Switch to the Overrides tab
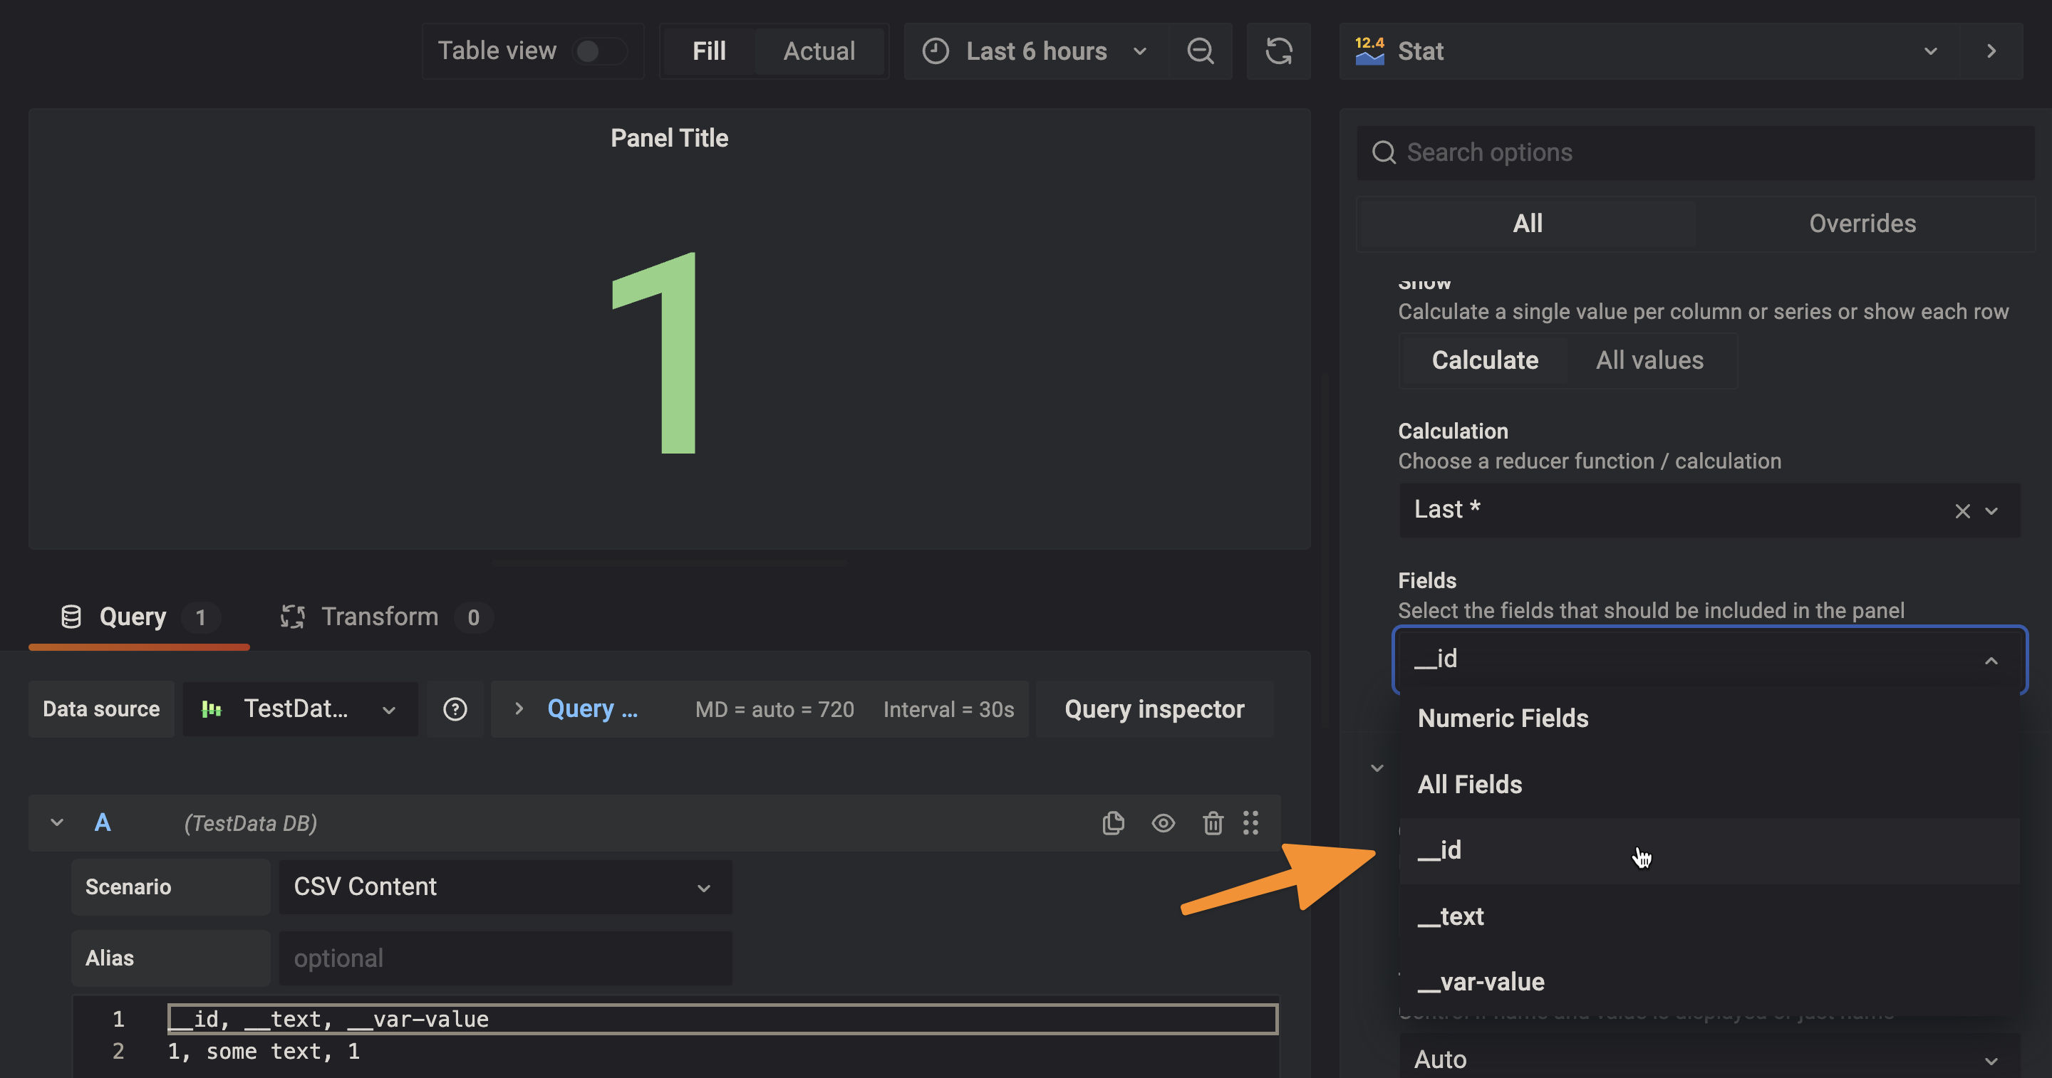This screenshot has width=2052, height=1078. click(1862, 224)
